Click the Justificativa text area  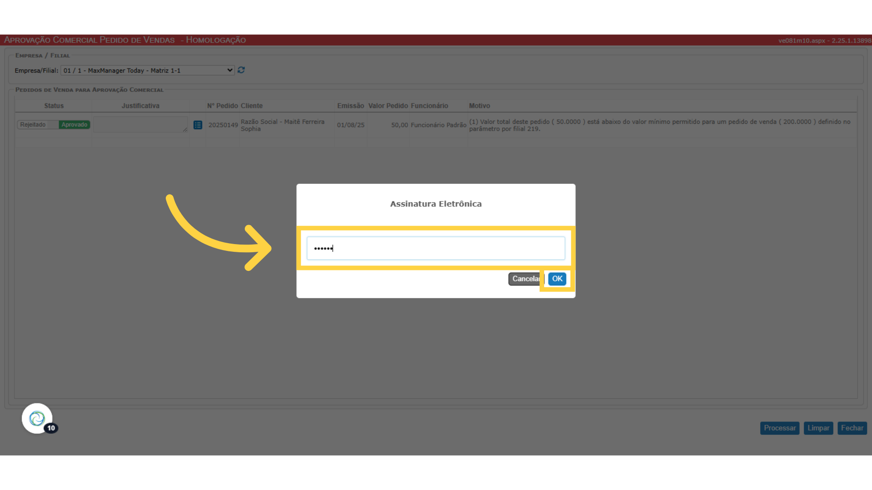(x=140, y=124)
